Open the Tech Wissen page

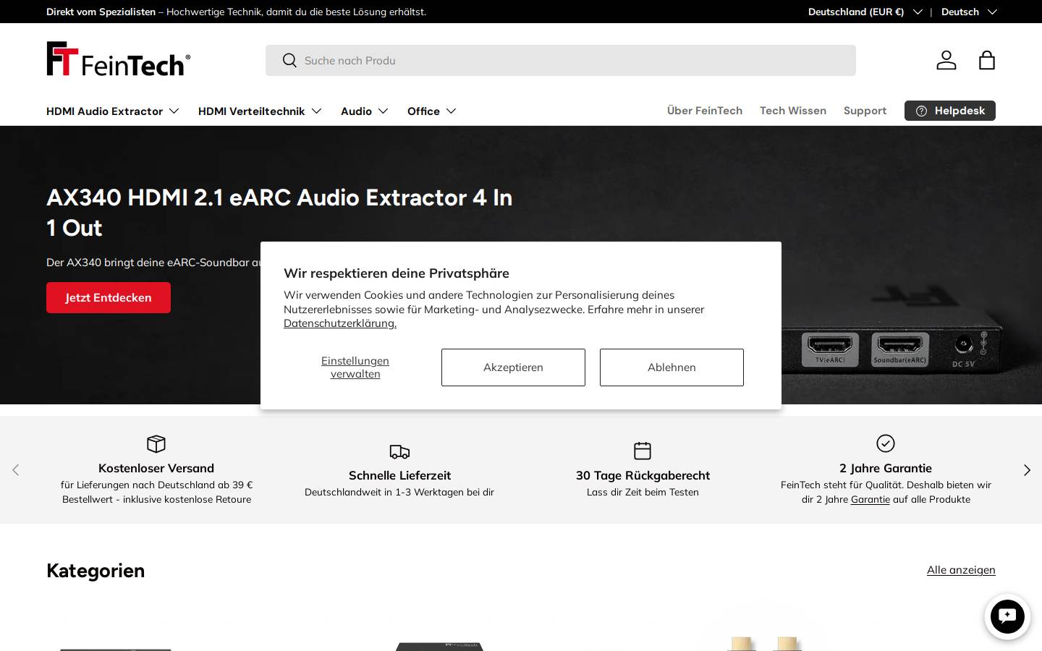click(793, 111)
